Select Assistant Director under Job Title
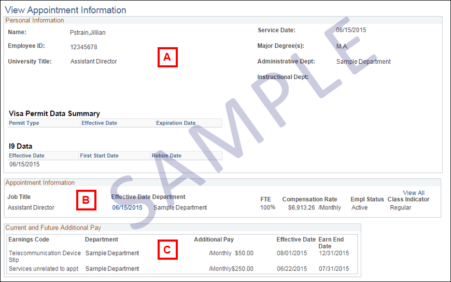Viewport: 451px width, 282px height. click(x=31, y=207)
